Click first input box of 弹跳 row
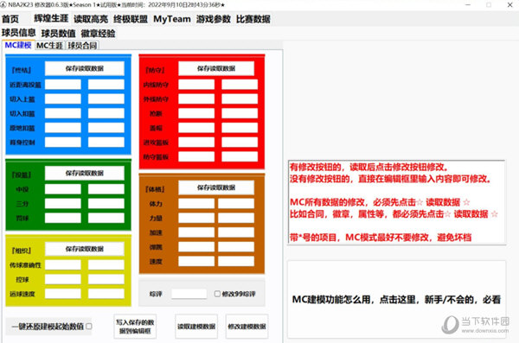 coord(196,247)
